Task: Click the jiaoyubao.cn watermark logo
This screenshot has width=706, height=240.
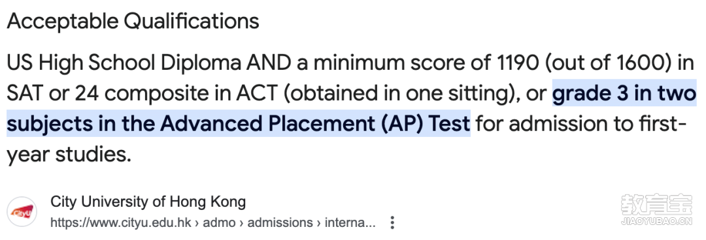Action: [656, 209]
